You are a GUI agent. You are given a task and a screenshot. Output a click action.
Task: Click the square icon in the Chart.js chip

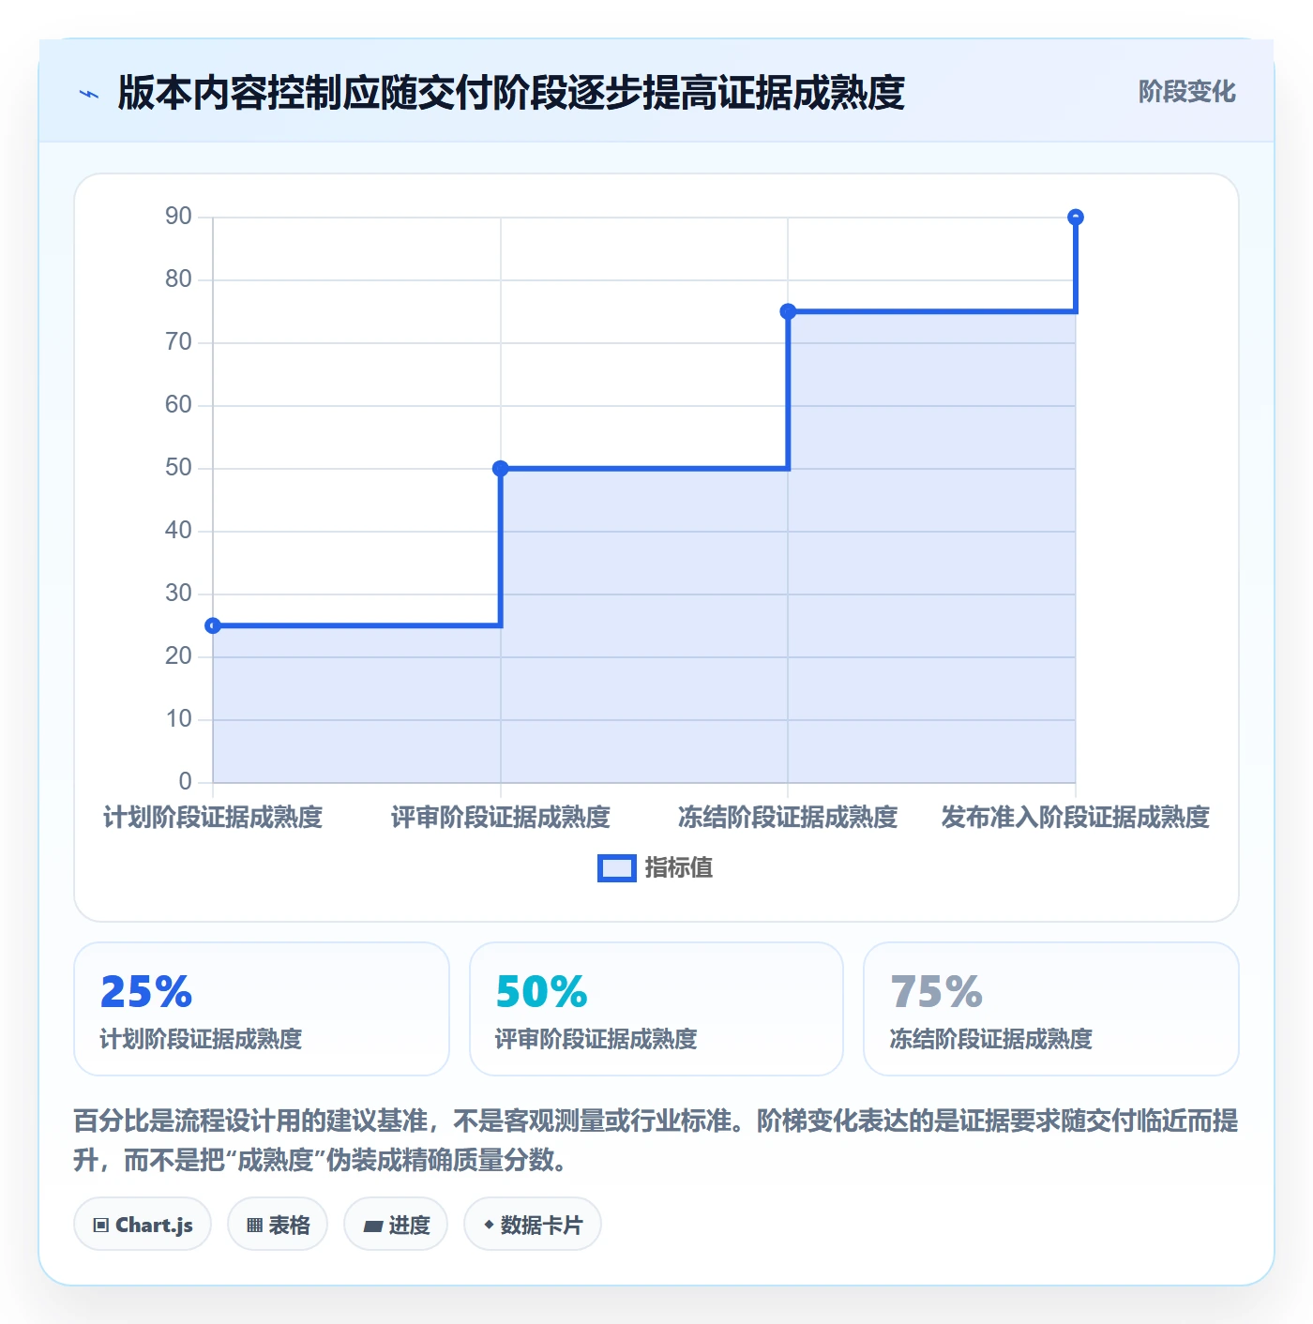[101, 1226]
